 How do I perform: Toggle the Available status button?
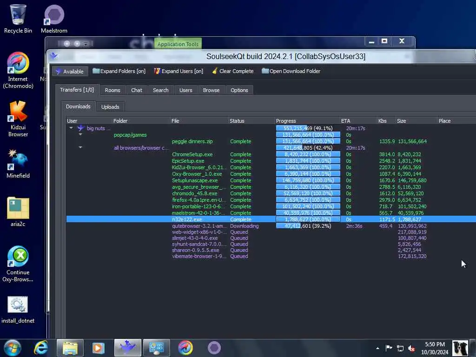point(70,71)
